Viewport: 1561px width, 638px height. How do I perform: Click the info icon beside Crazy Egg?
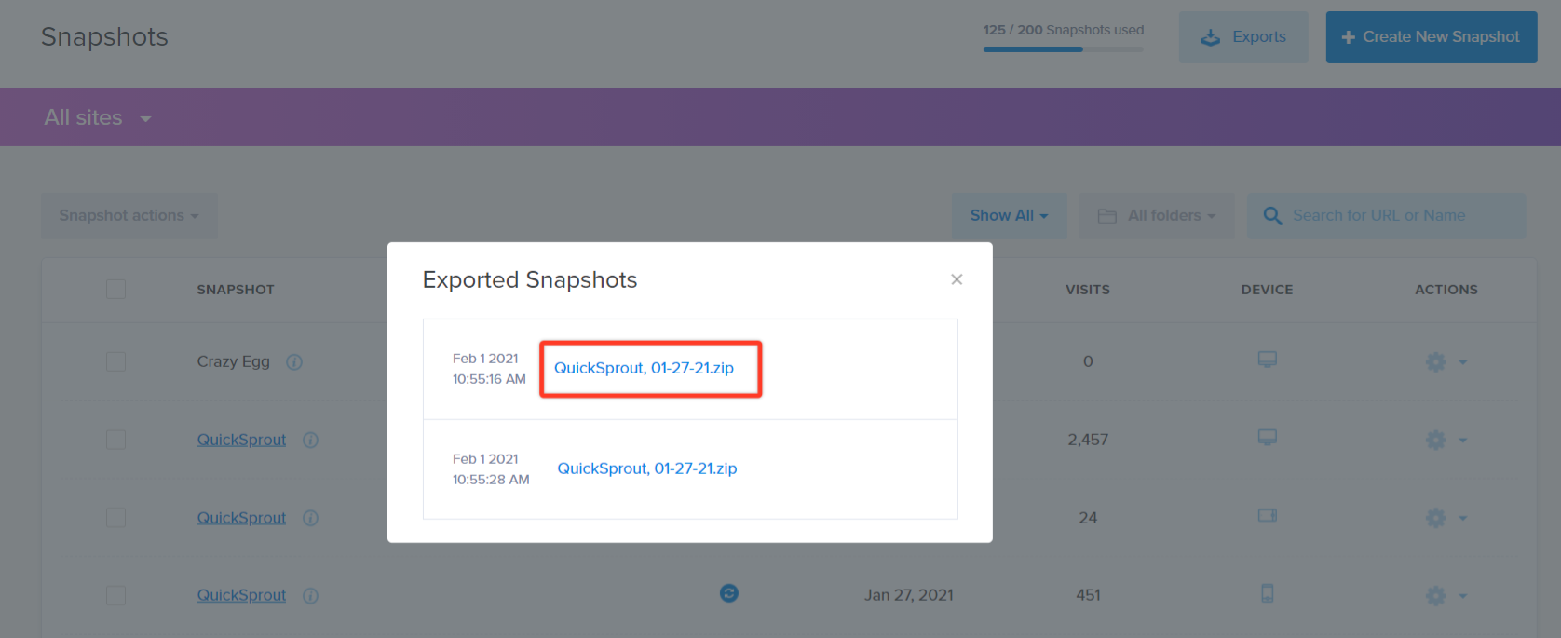(294, 362)
